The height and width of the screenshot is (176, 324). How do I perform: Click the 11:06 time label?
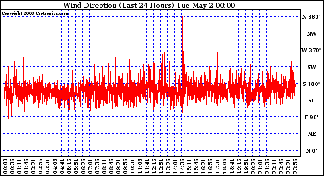coord(139,166)
